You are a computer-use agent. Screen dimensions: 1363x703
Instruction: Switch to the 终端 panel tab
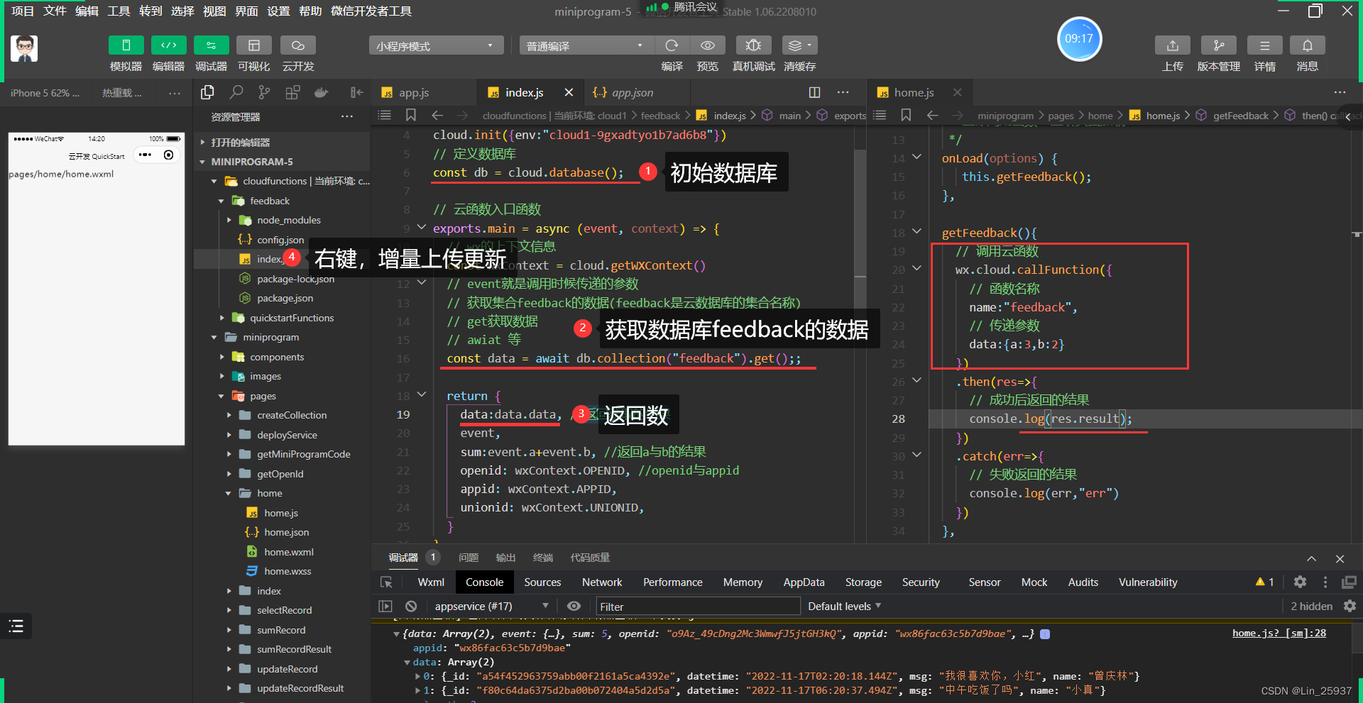543,558
